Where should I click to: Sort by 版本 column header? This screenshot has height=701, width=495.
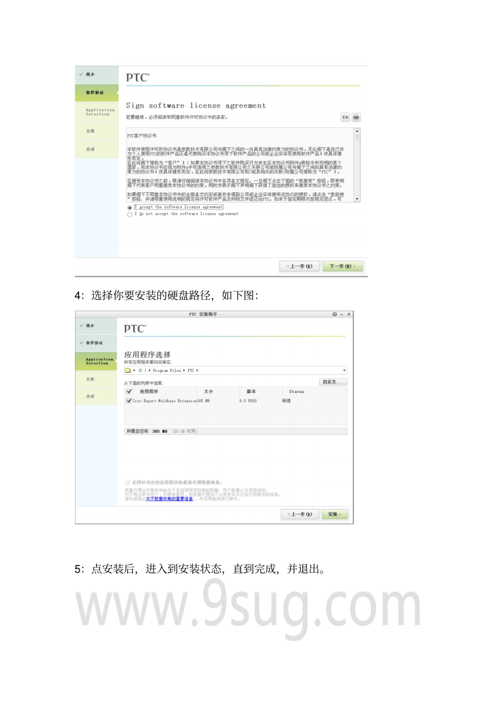(x=251, y=391)
